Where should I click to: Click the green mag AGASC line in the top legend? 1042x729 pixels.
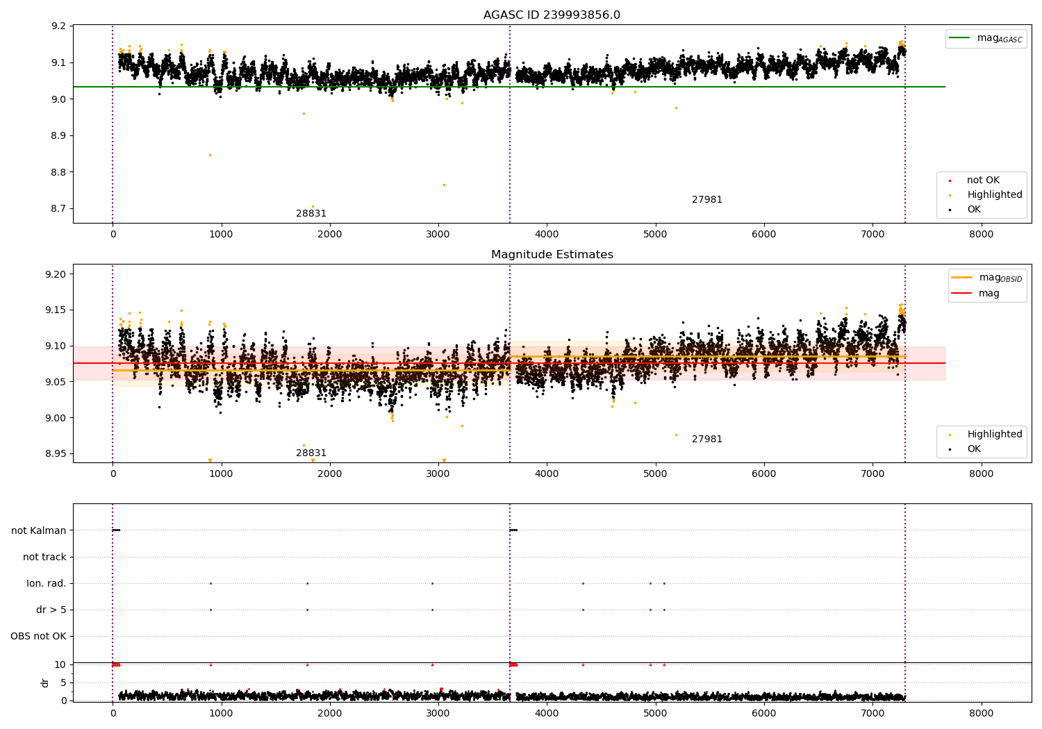point(960,38)
